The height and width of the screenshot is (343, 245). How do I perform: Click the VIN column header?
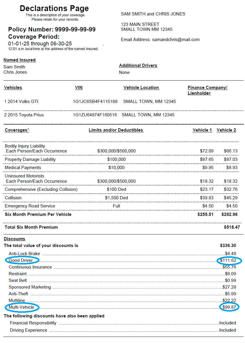click(x=79, y=88)
